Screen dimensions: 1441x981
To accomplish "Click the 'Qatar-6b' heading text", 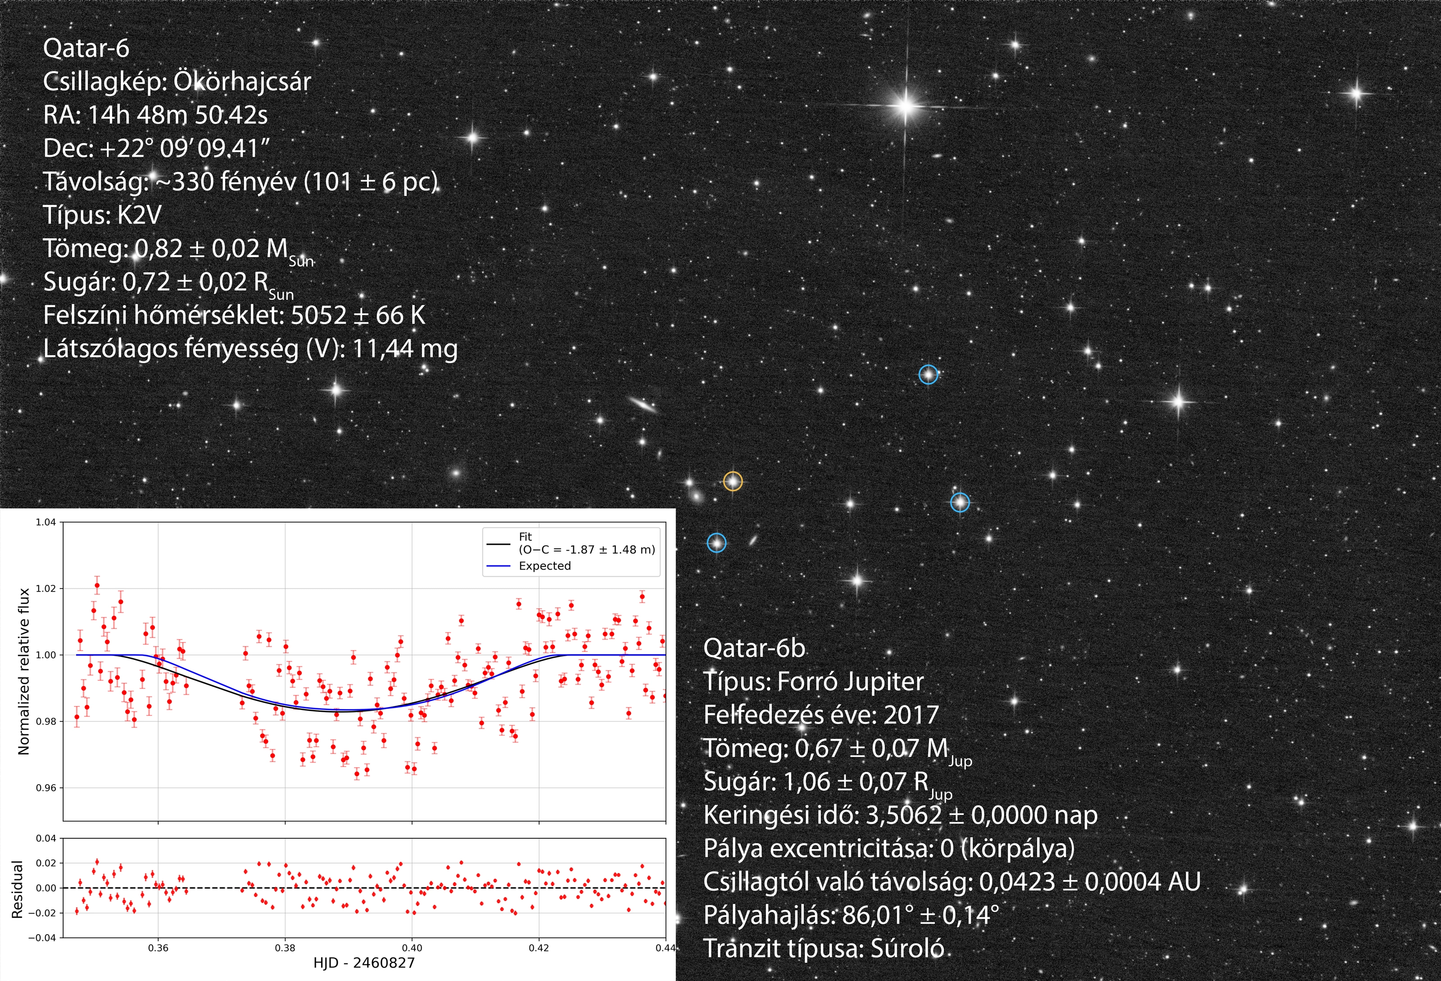I will coord(754,649).
